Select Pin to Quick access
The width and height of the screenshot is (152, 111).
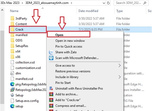point(69,46)
